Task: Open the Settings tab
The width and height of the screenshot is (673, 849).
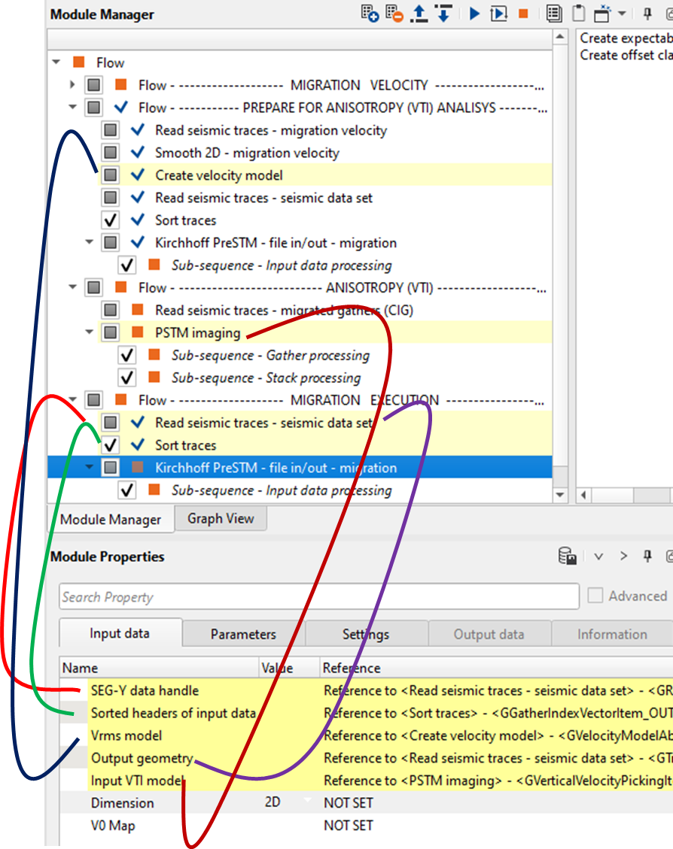Action: pos(366,634)
